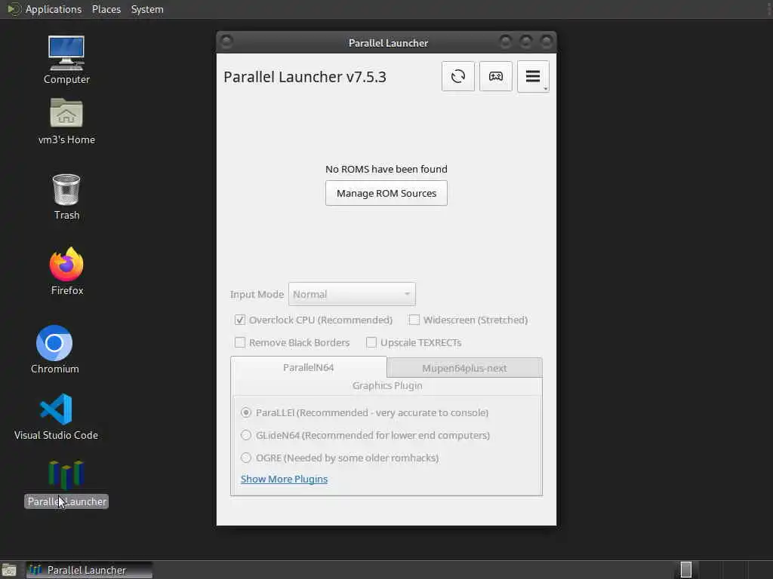The width and height of the screenshot is (773, 579).
Task: Click the window menu button in title bar
Action: click(226, 41)
